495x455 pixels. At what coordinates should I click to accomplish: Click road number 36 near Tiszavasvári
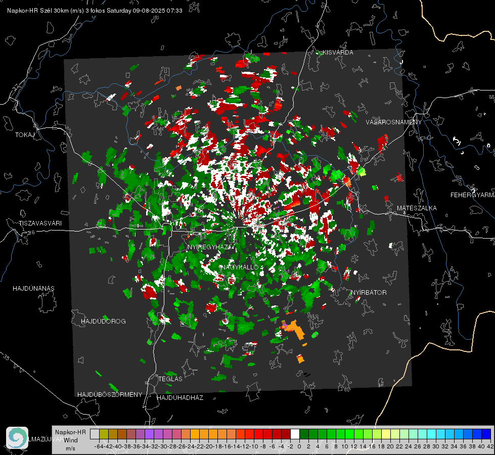(x=31, y=233)
